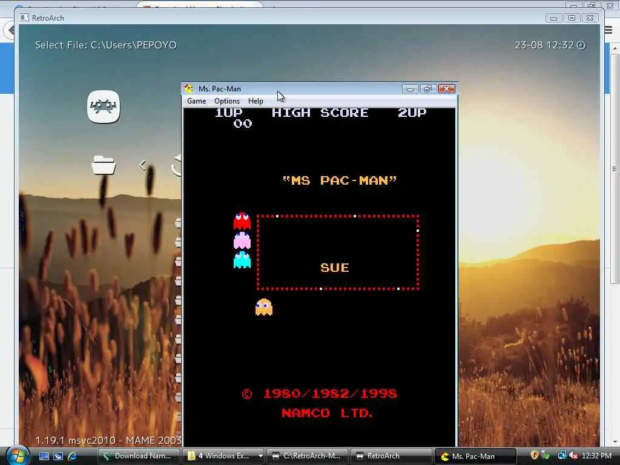Open the Help menu in Ms. Pac-Man
This screenshot has width=620, height=465.
[256, 101]
